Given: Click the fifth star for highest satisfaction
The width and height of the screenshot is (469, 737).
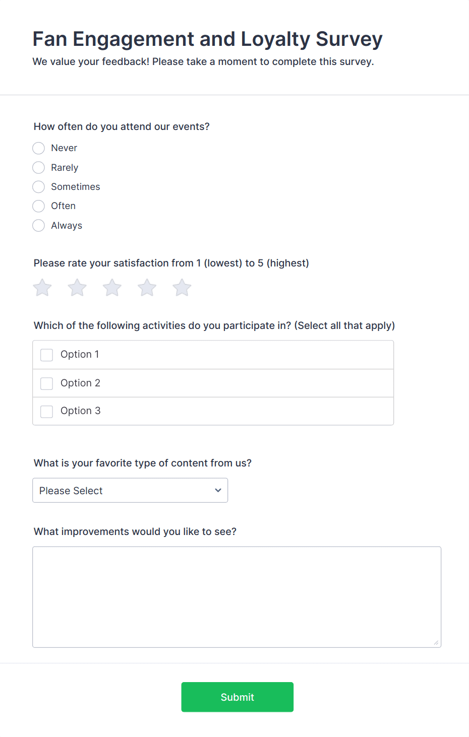Looking at the screenshot, I should (181, 287).
